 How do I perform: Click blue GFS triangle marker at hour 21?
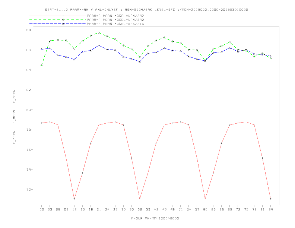(x=99, y=45)
